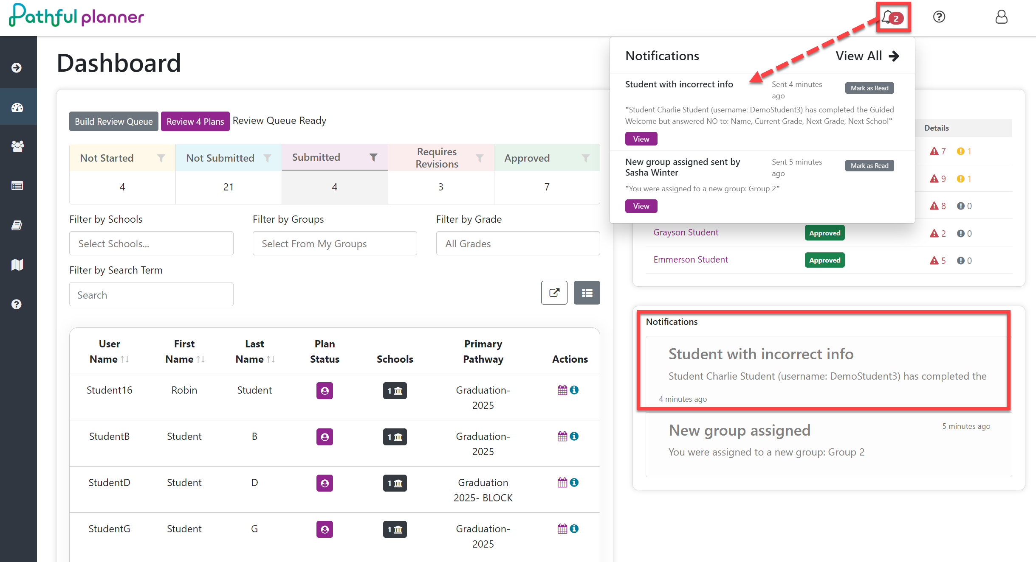The image size is (1036, 562).
Task: Click Approved badge for Grayson Student
Action: click(824, 233)
